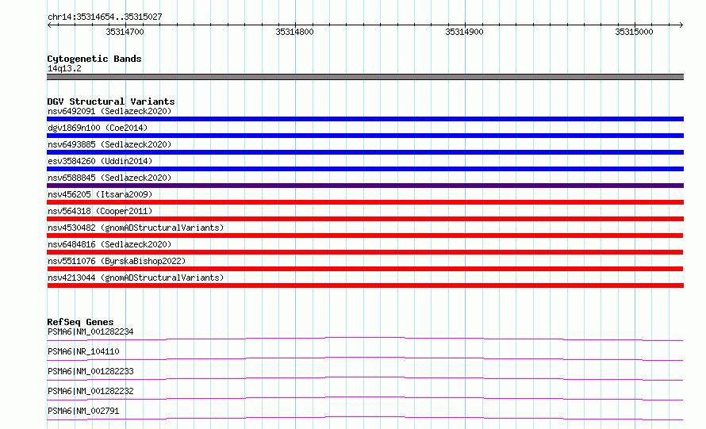Click the purple nsv6588845 (Sedlazeck2020) bar
Viewport: 706px width, 429px height.
point(365,186)
